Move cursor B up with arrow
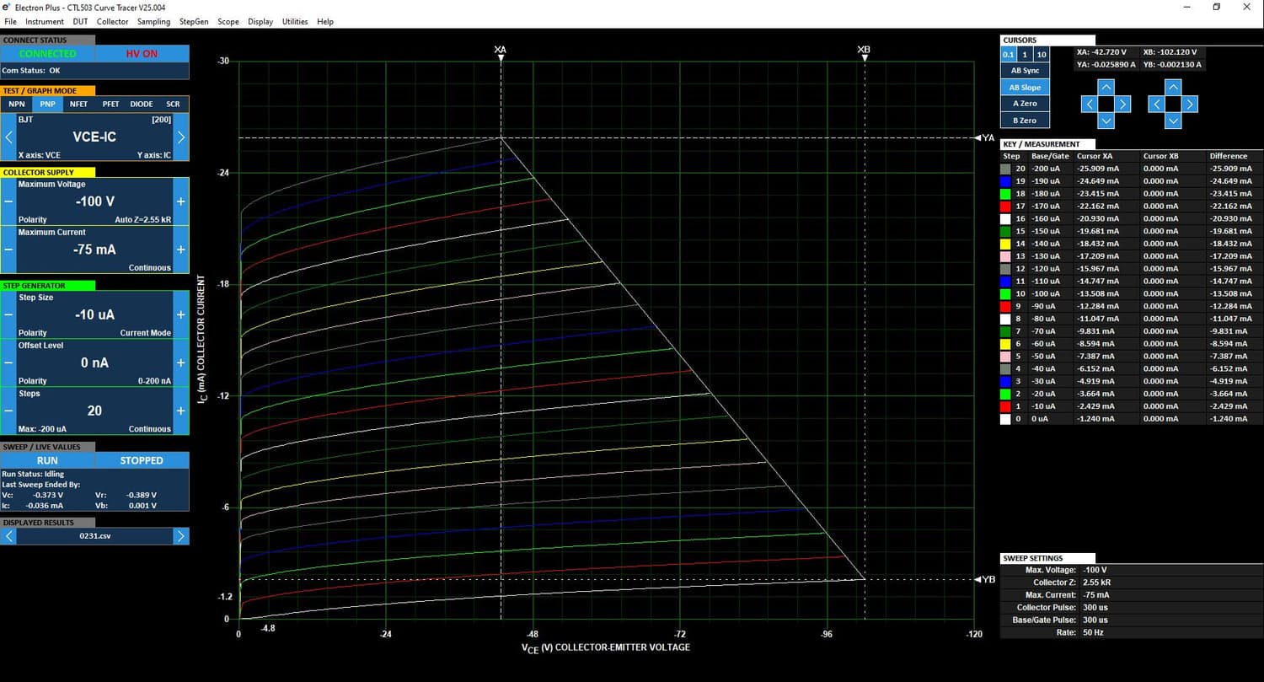The image size is (1264, 682). (1173, 87)
